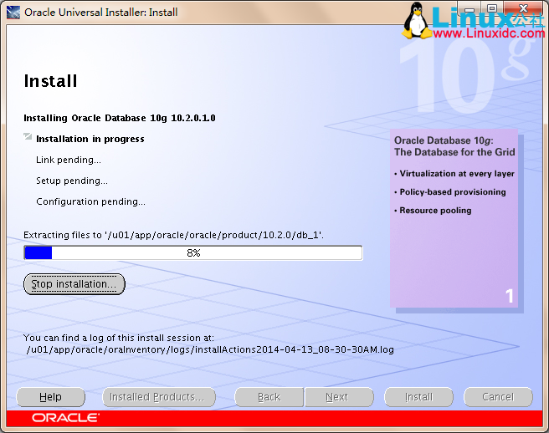
Task: Click the Next button
Action: coord(339,397)
